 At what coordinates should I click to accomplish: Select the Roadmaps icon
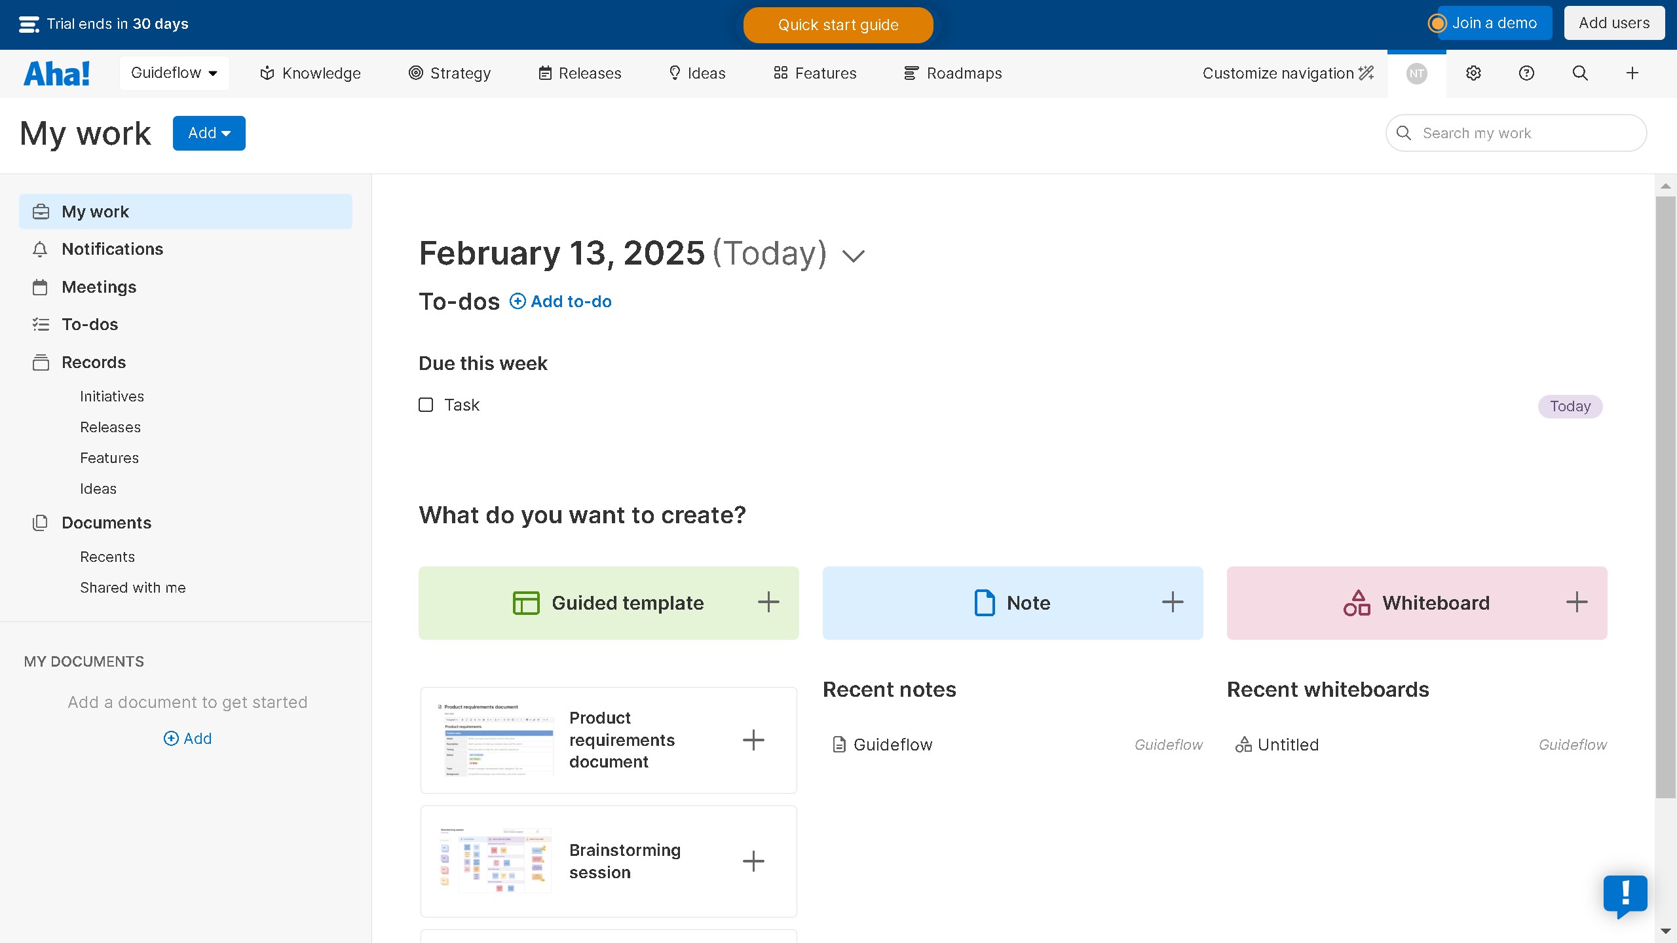pos(911,73)
